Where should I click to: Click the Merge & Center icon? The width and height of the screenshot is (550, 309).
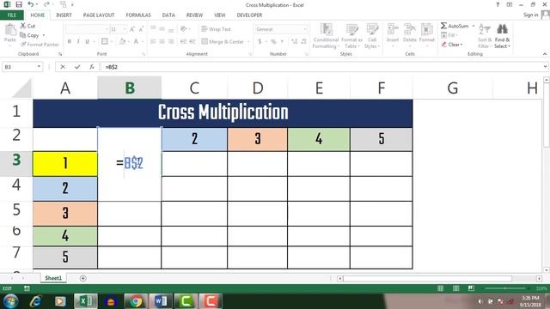205,41
